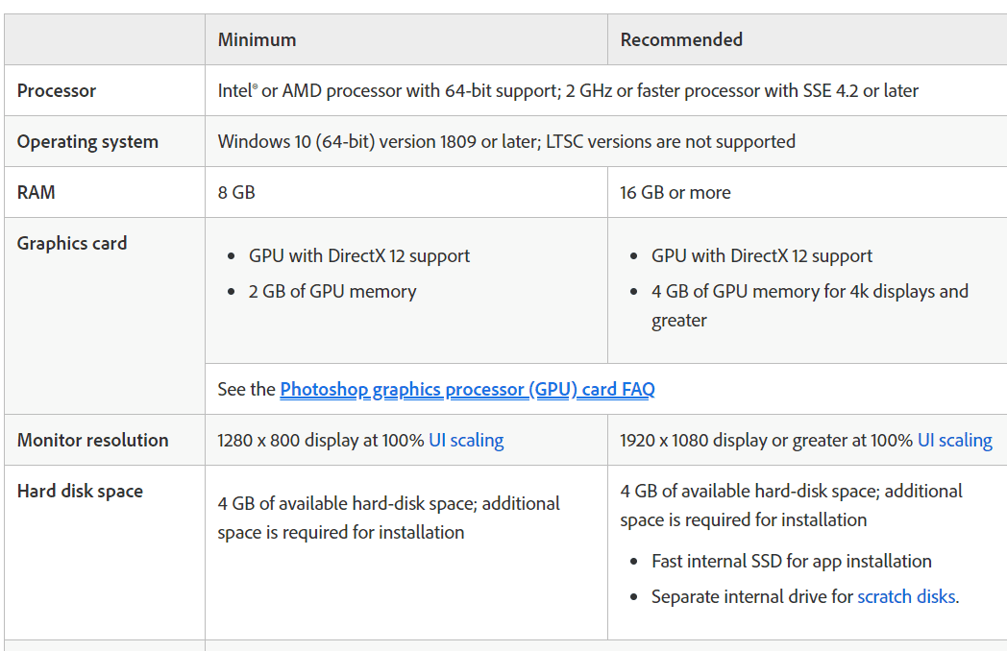Click the Recommended column header
The height and width of the screenshot is (651, 1007).
681,39
